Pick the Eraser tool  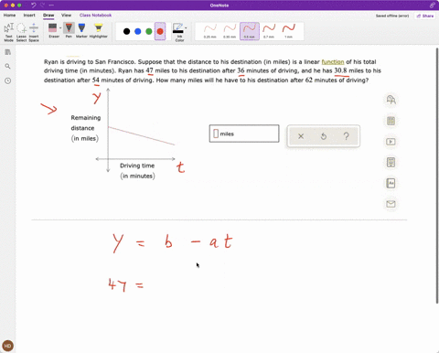tap(53, 30)
